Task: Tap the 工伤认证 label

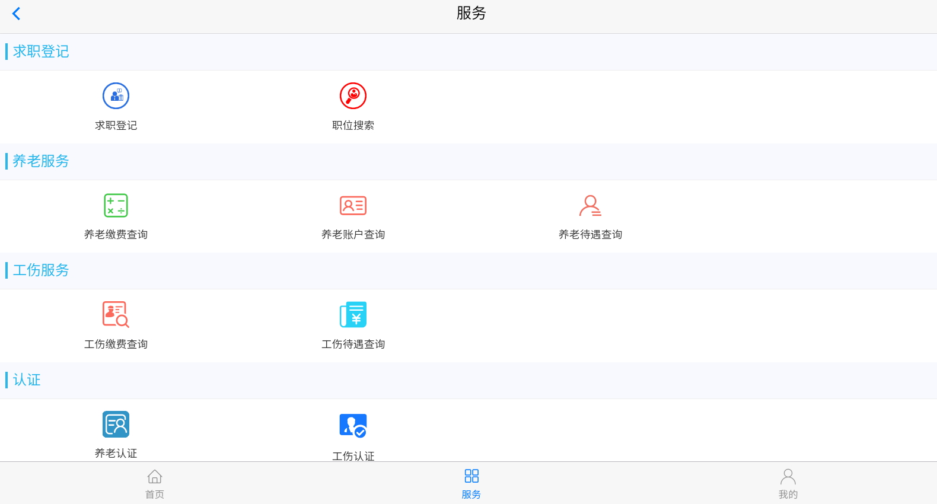Action: coord(353,456)
